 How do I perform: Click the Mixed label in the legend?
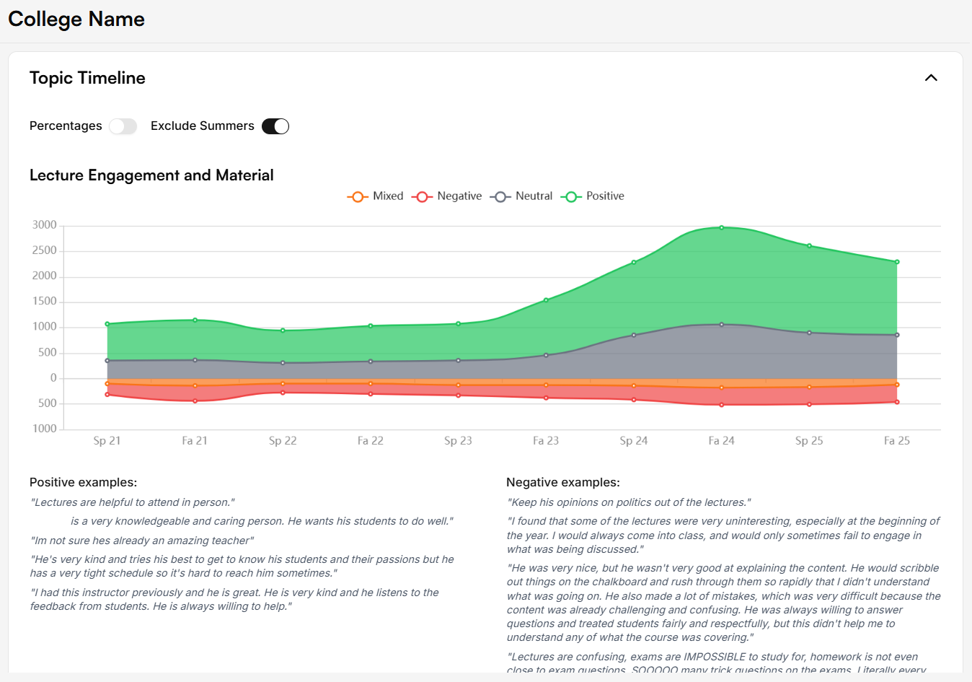coord(388,196)
